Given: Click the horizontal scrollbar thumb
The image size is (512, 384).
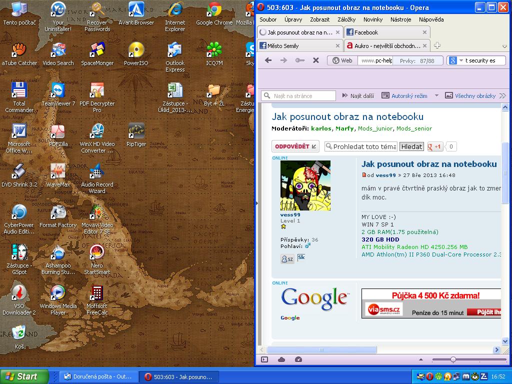Looking at the screenshot, I should 321,349.
